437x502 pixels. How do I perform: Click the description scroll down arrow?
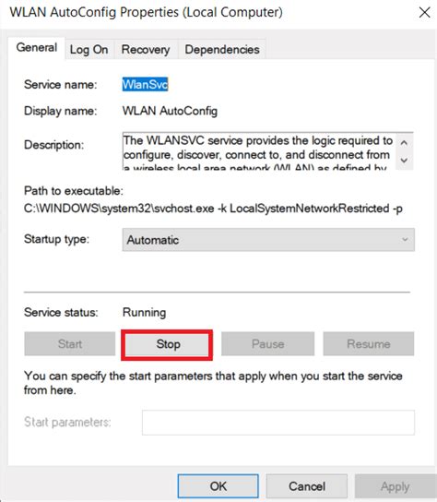coord(404,160)
